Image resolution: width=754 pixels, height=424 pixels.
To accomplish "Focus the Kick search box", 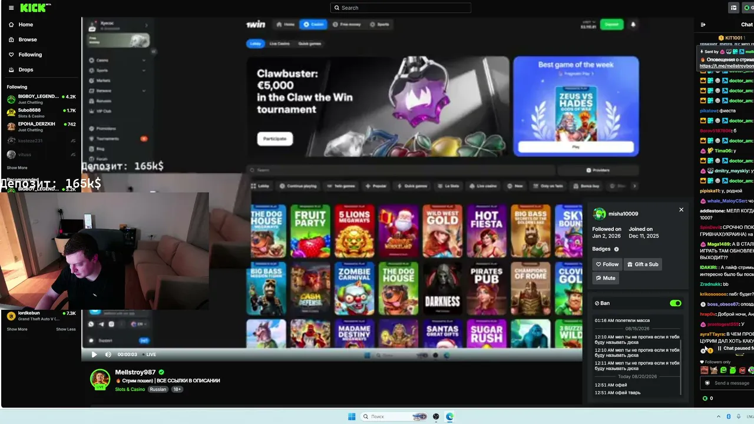I will [x=401, y=8].
